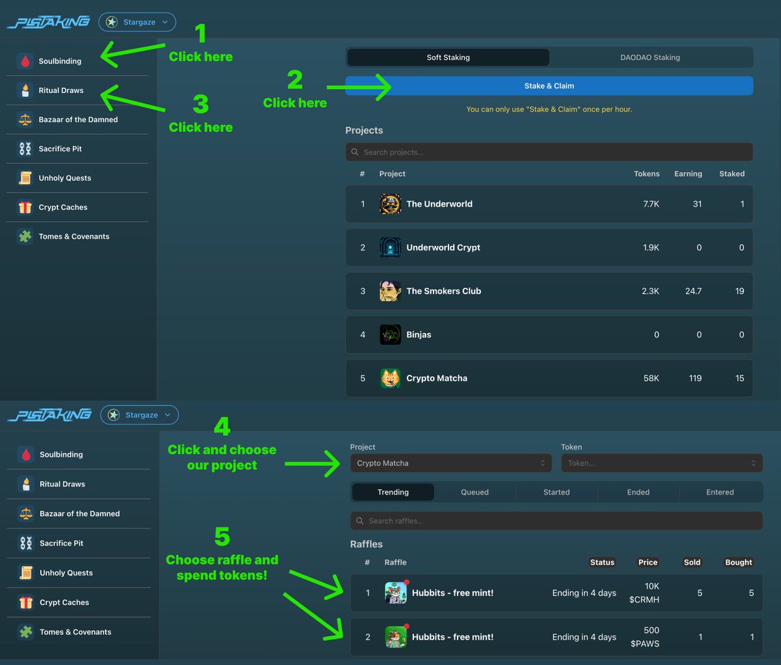
Task: Click Crypto Matcha project avatar in Projects list
Action: click(390, 378)
